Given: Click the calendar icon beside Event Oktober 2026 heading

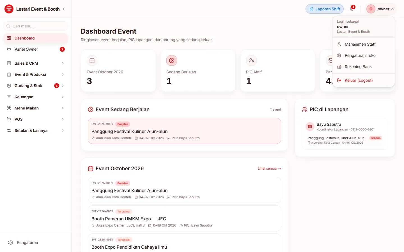Looking at the screenshot, I should point(91,169).
